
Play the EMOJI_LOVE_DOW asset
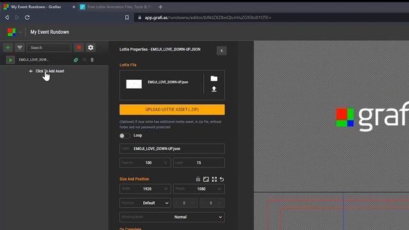(10, 60)
